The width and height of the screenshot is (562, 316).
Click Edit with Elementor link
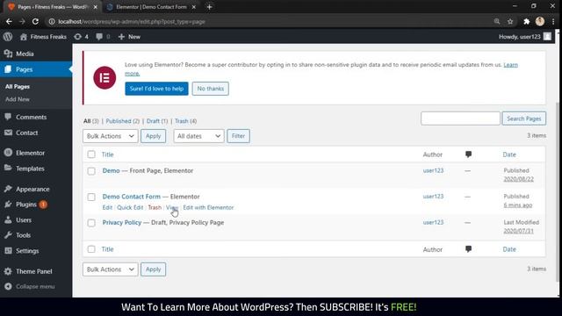click(x=208, y=207)
